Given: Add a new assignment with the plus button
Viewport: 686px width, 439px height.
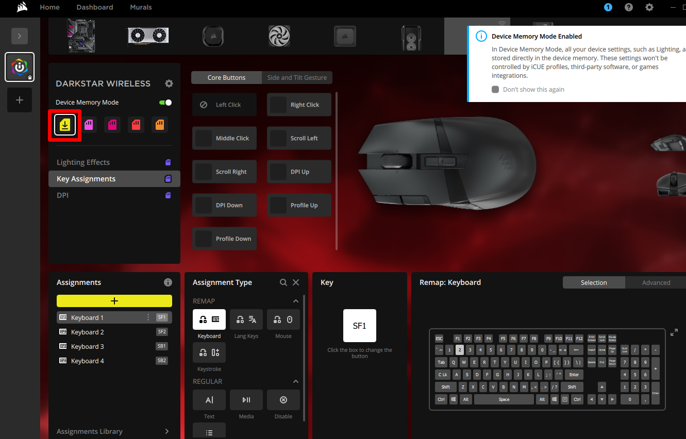Looking at the screenshot, I should tap(114, 300).
